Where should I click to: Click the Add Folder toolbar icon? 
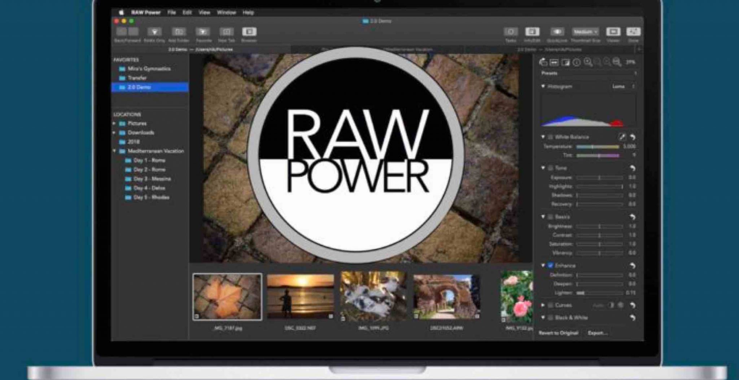tap(179, 32)
